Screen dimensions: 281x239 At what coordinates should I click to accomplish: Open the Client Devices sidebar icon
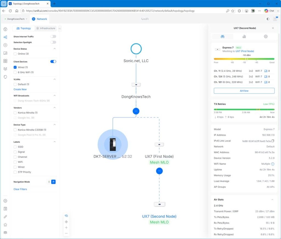[5, 53]
